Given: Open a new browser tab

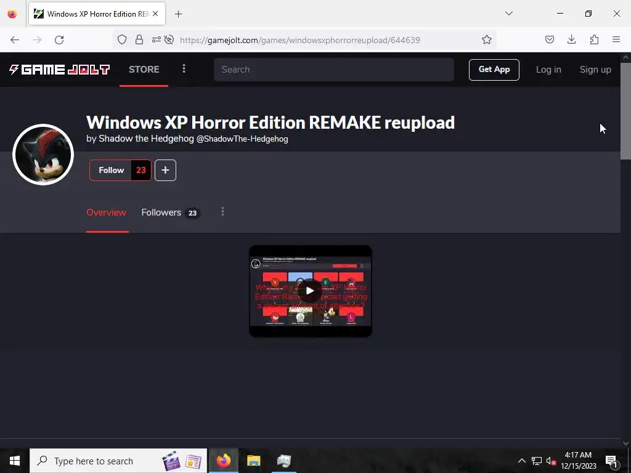Looking at the screenshot, I should click(179, 14).
